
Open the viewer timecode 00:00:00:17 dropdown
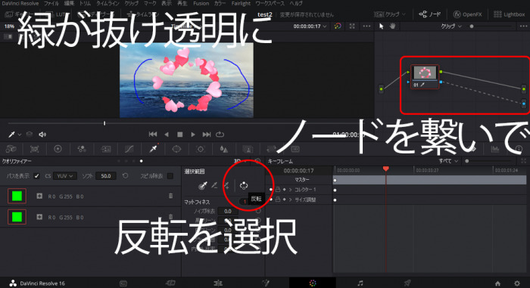pos(310,26)
